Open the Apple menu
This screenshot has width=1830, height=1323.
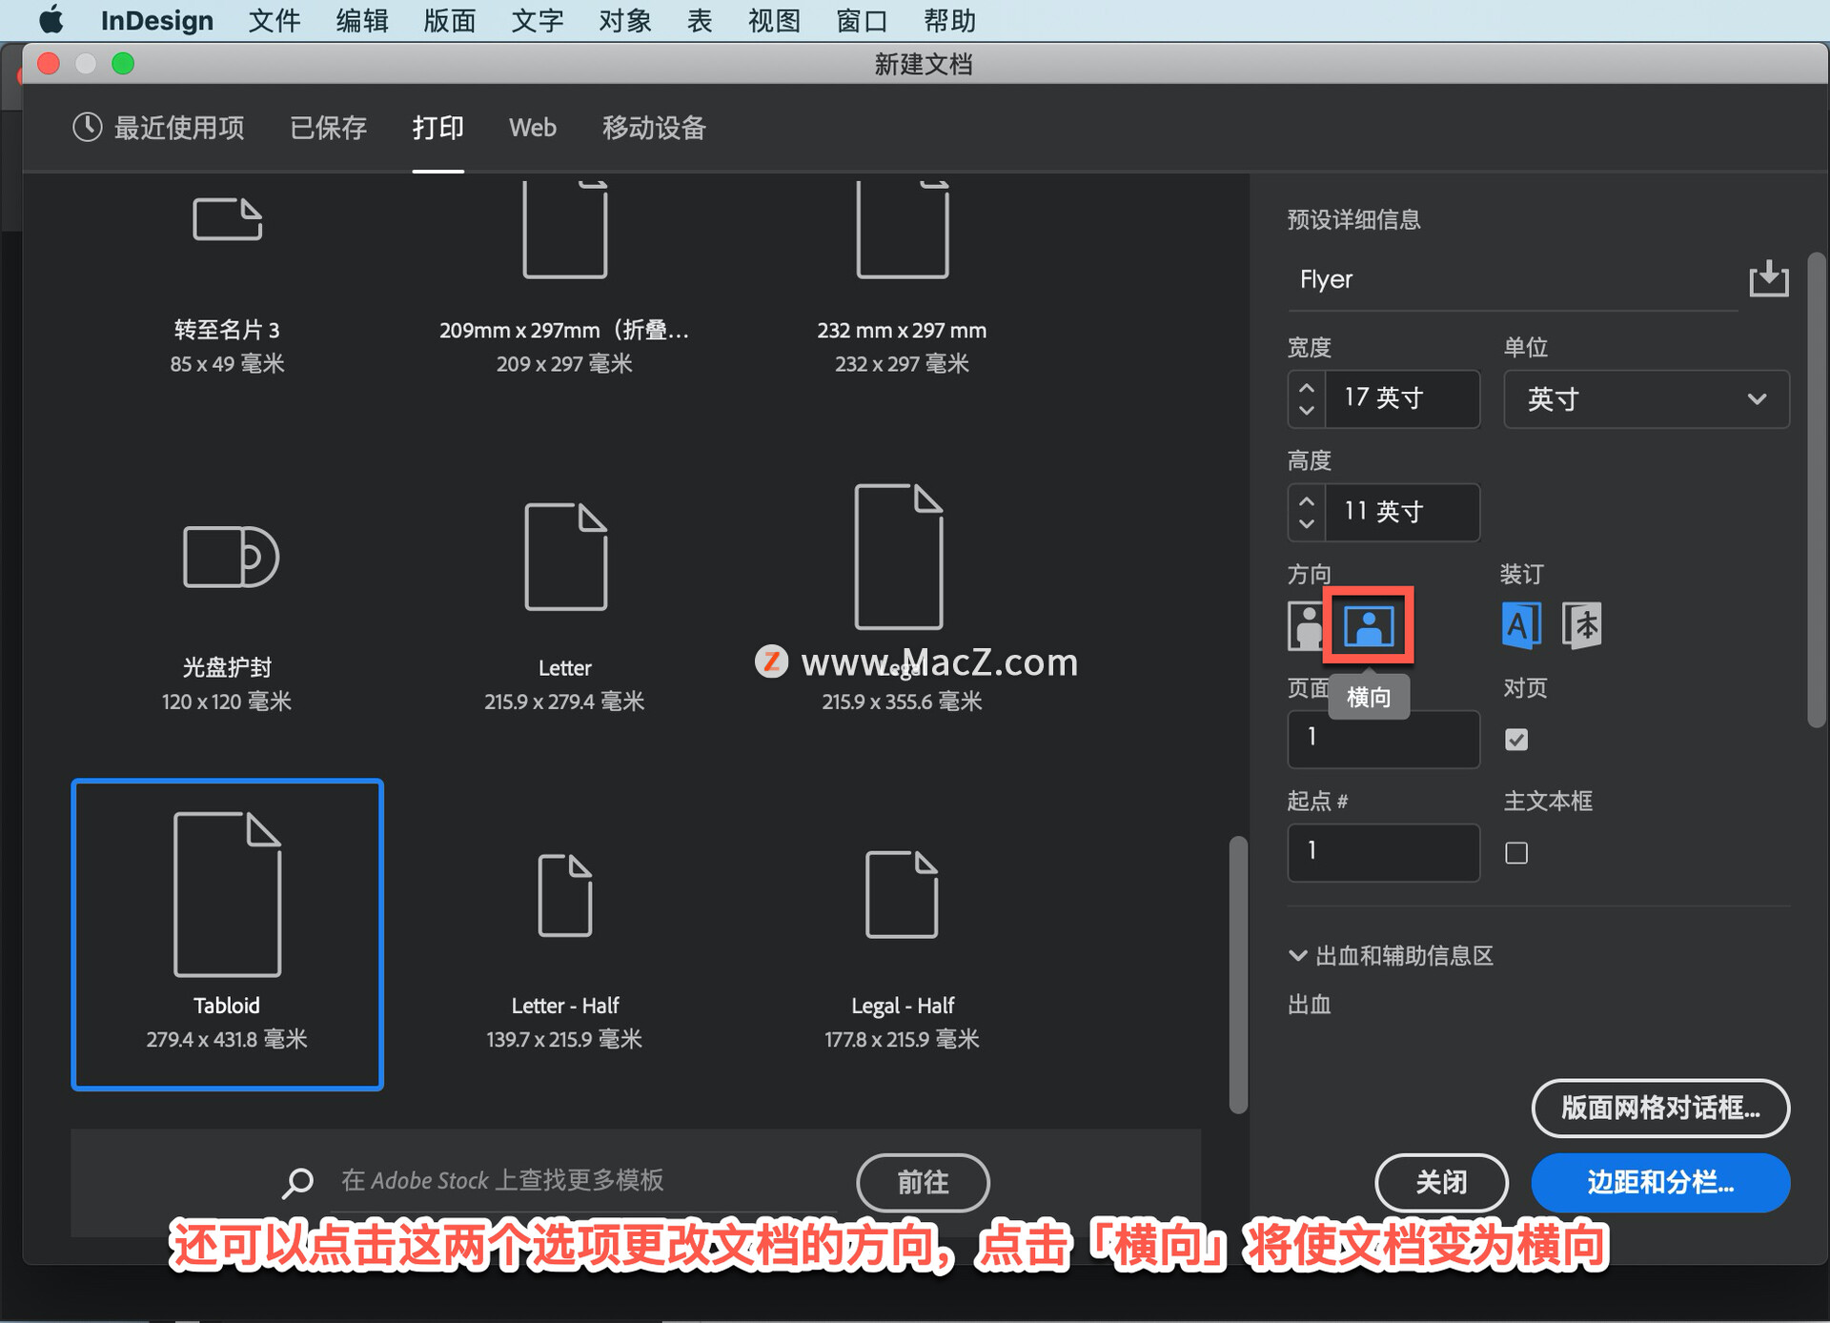(x=51, y=20)
